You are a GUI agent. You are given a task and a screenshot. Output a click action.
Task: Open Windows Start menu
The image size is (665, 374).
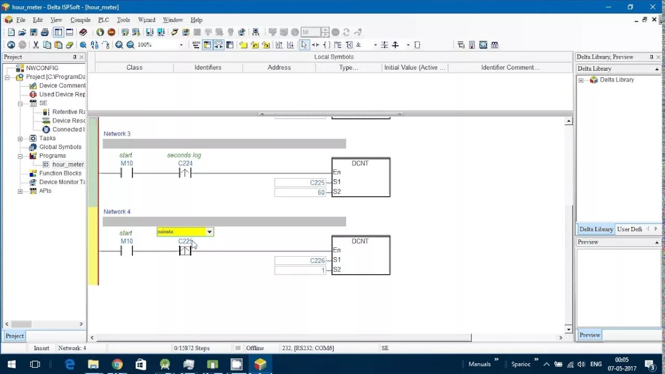[11, 364]
